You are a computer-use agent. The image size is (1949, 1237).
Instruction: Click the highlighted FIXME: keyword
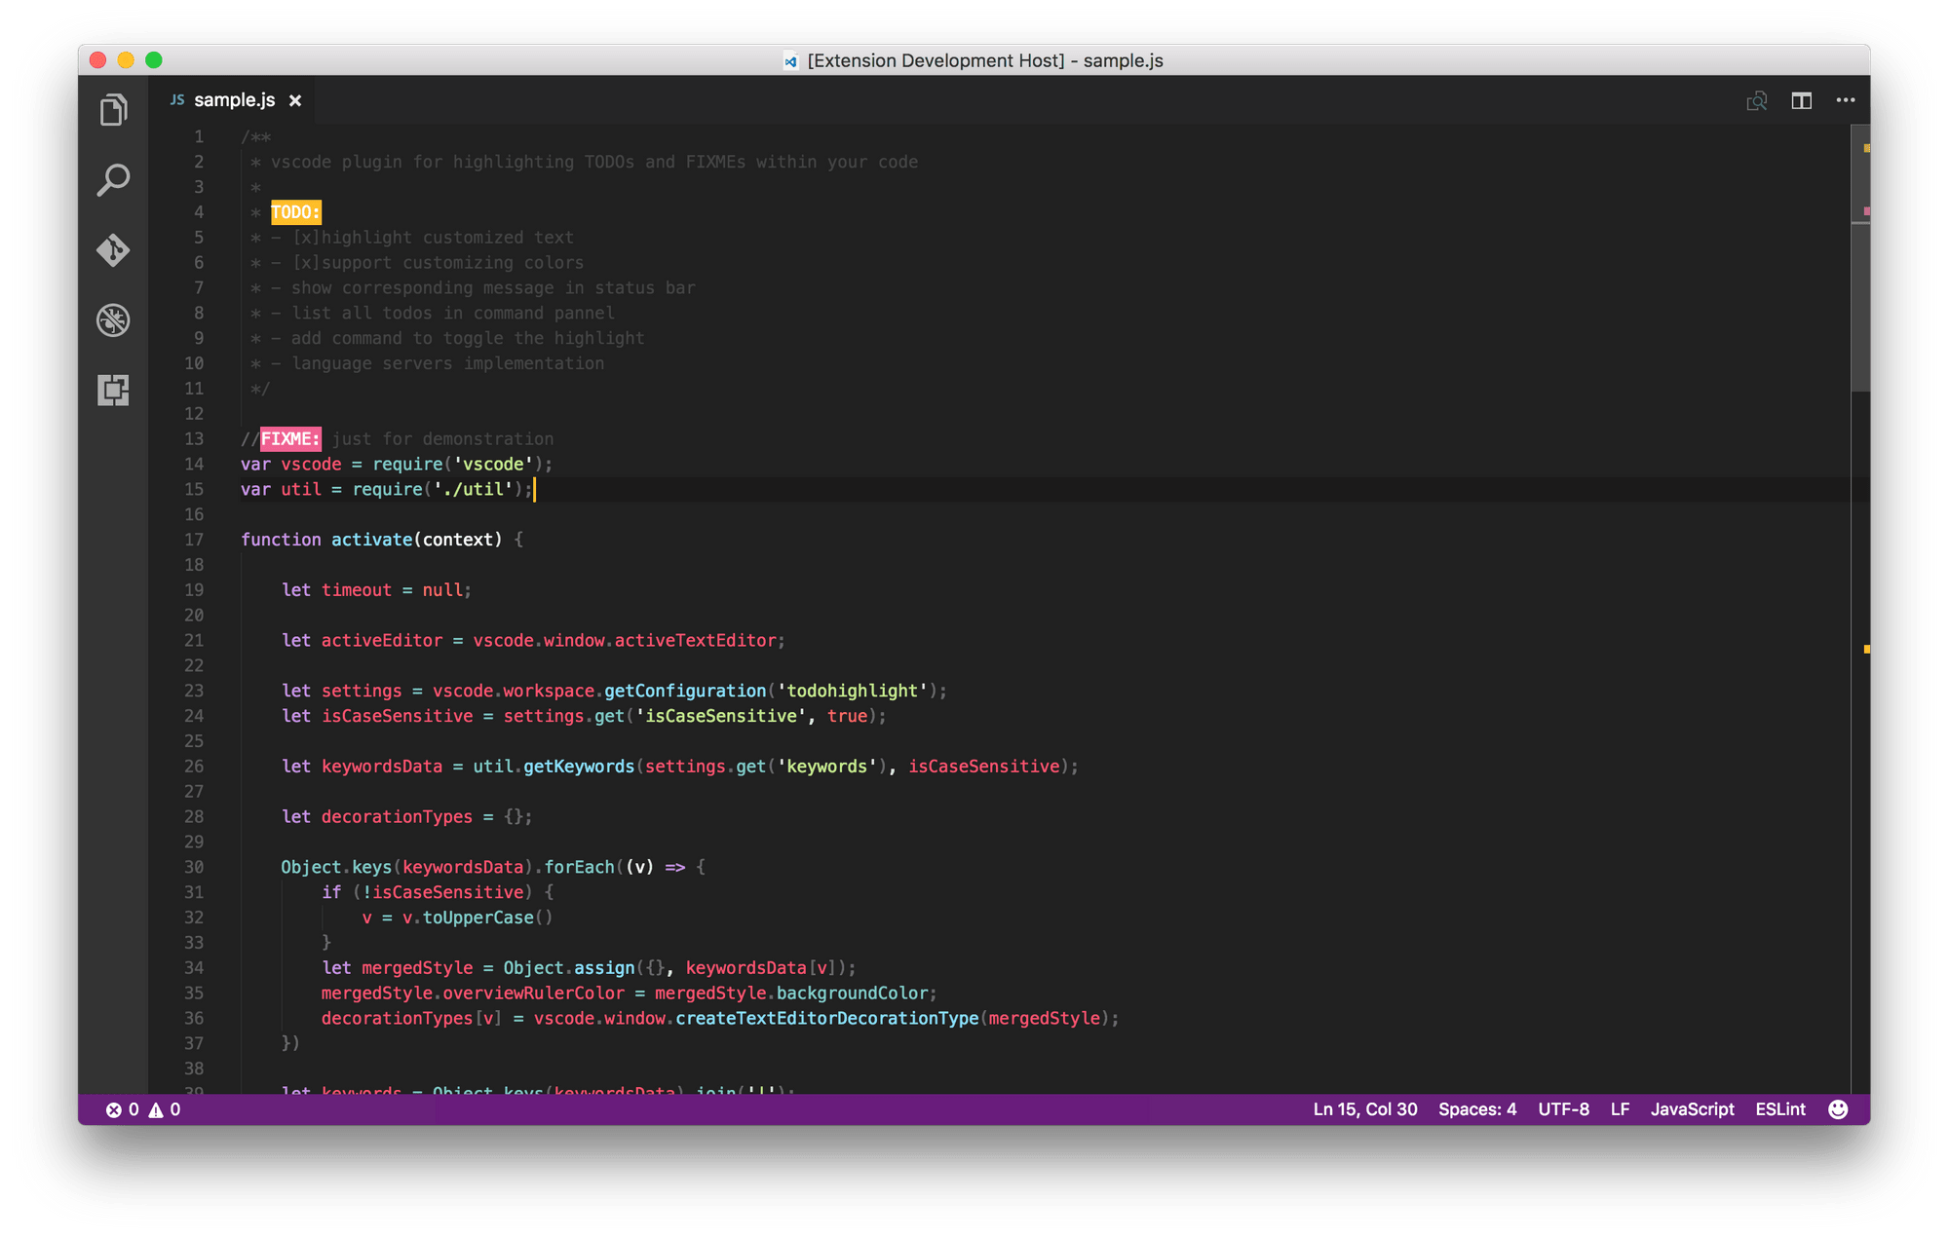click(290, 439)
